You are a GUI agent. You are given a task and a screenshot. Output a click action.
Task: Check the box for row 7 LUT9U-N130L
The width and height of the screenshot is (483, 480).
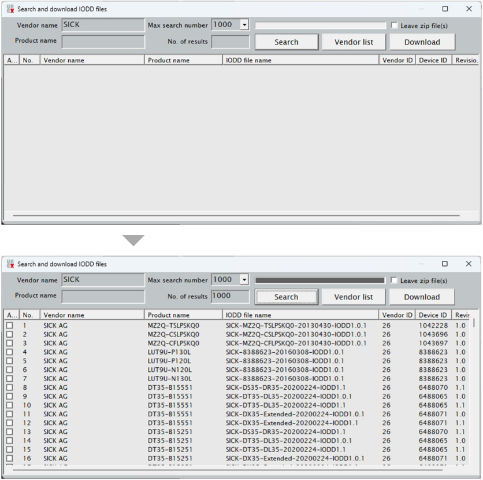[x=10, y=378]
